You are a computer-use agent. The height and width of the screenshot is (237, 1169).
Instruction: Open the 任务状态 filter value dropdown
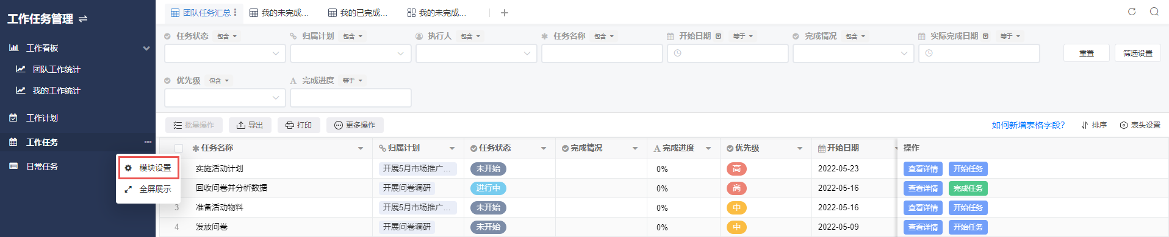[x=225, y=53]
